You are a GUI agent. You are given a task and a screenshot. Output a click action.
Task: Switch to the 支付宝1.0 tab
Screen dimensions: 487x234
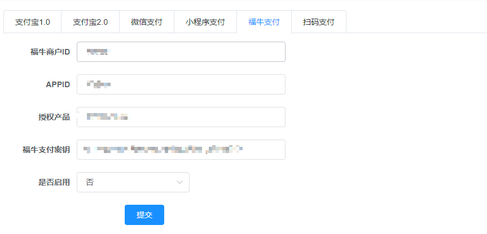[32, 22]
